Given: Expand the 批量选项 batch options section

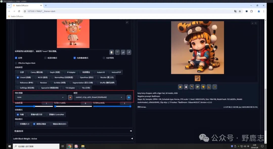Looking at the screenshot, I should 73,131.
